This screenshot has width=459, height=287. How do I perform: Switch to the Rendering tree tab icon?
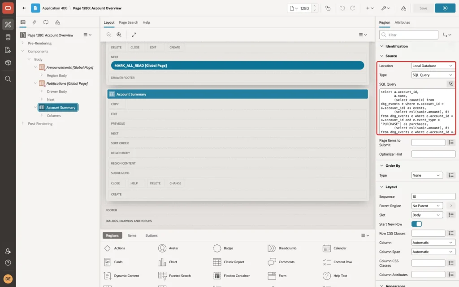pos(23,22)
